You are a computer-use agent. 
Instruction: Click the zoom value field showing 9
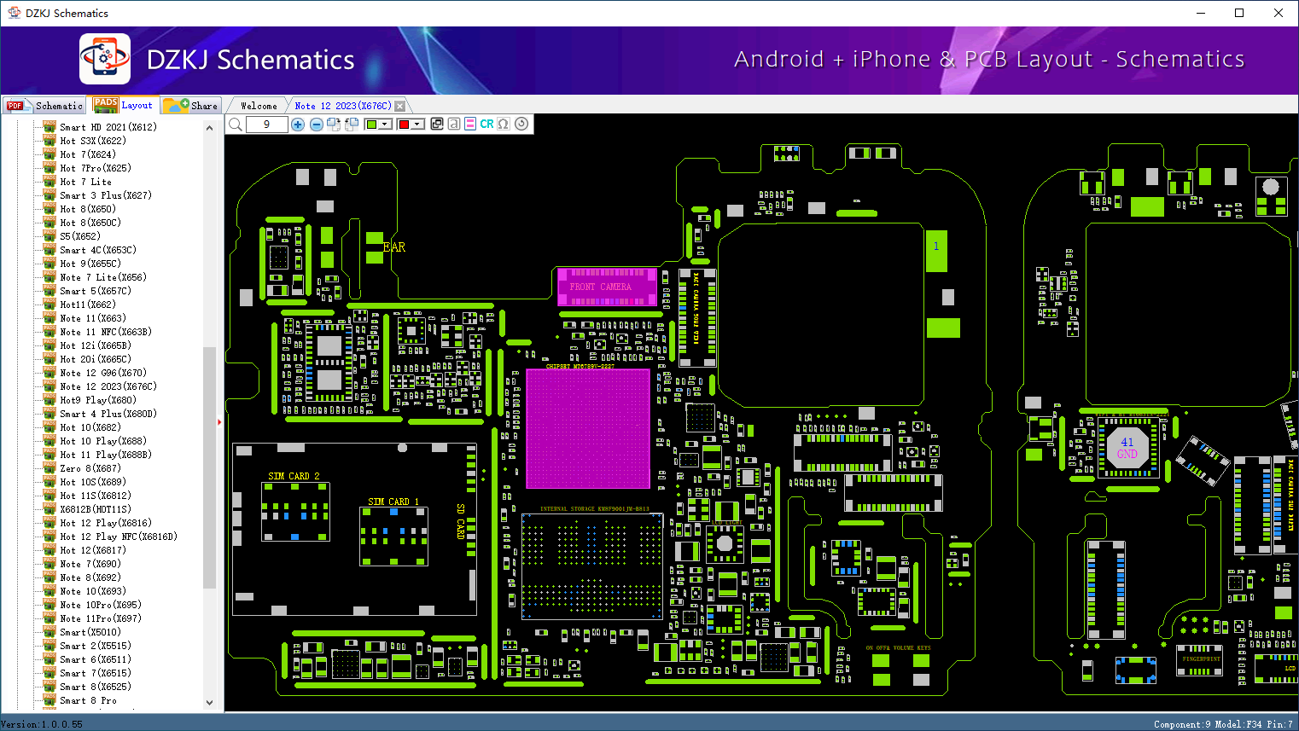[x=266, y=125]
